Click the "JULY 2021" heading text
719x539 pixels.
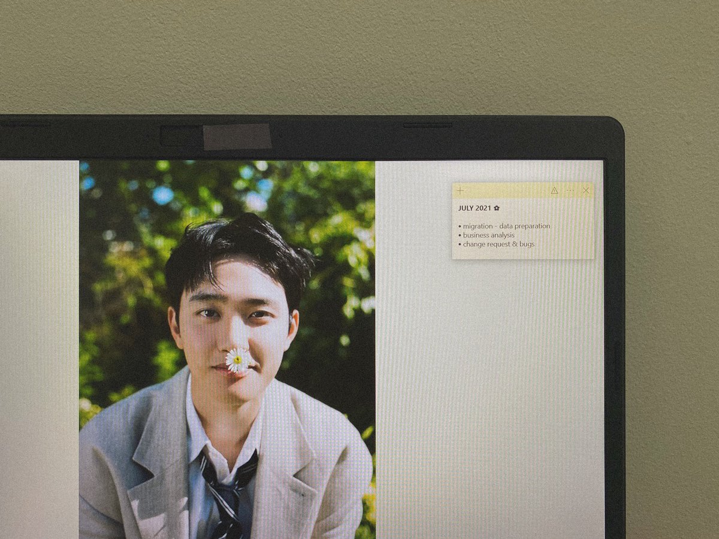[475, 208]
